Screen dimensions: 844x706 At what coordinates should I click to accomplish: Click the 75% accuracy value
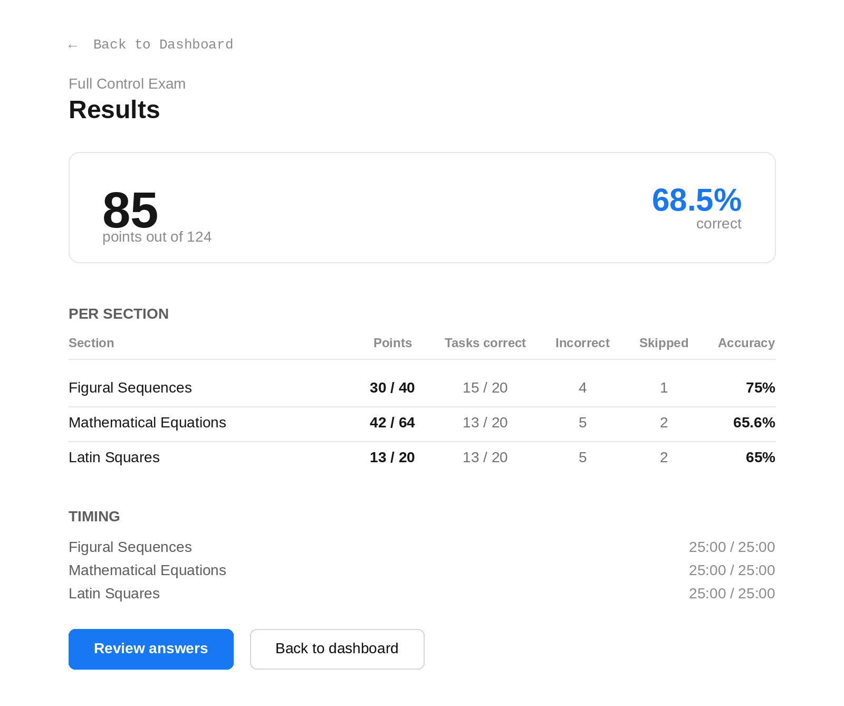pos(760,388)
